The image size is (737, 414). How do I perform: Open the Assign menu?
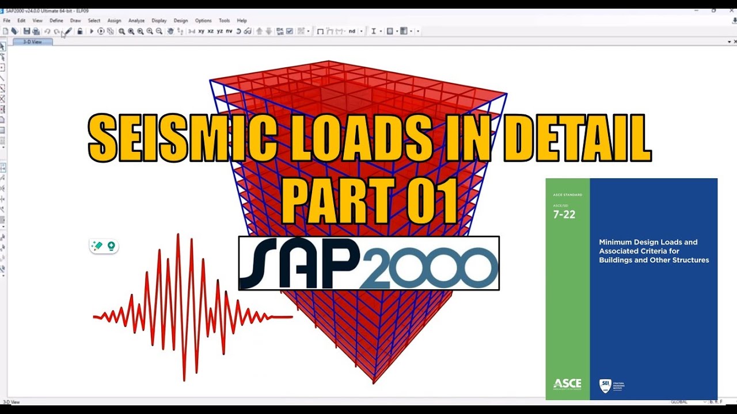tap(114, 21)
